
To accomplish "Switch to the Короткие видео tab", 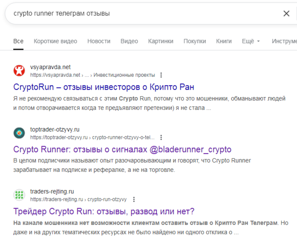I will (55, 41).
